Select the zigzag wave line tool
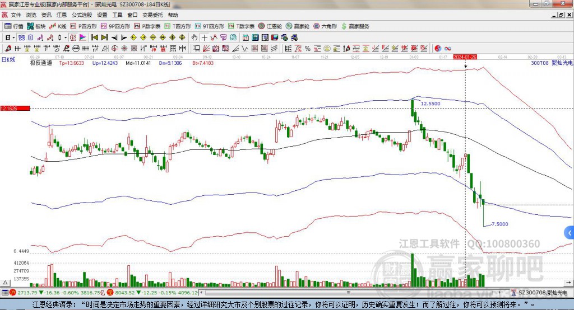574x310 pixels. 245,48
